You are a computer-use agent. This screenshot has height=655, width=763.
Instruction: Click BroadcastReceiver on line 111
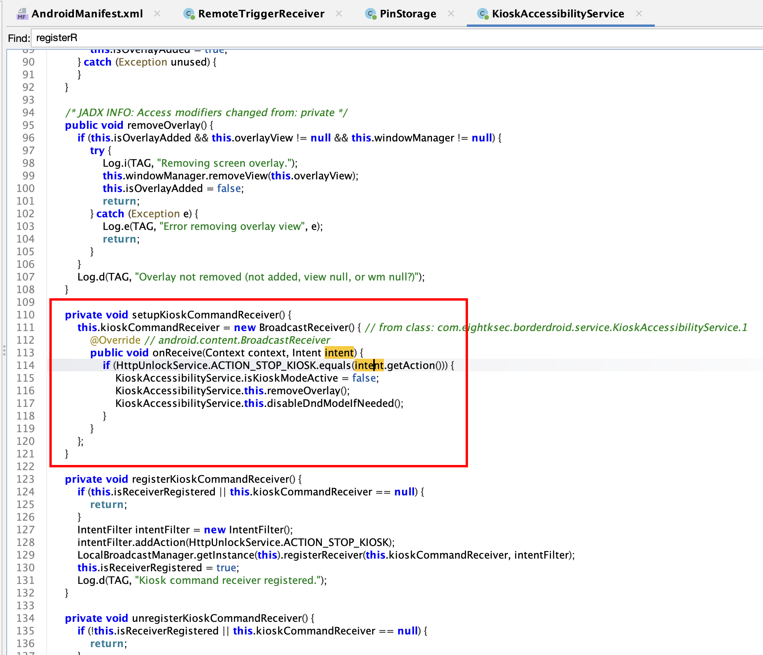(x=303, y=327)
